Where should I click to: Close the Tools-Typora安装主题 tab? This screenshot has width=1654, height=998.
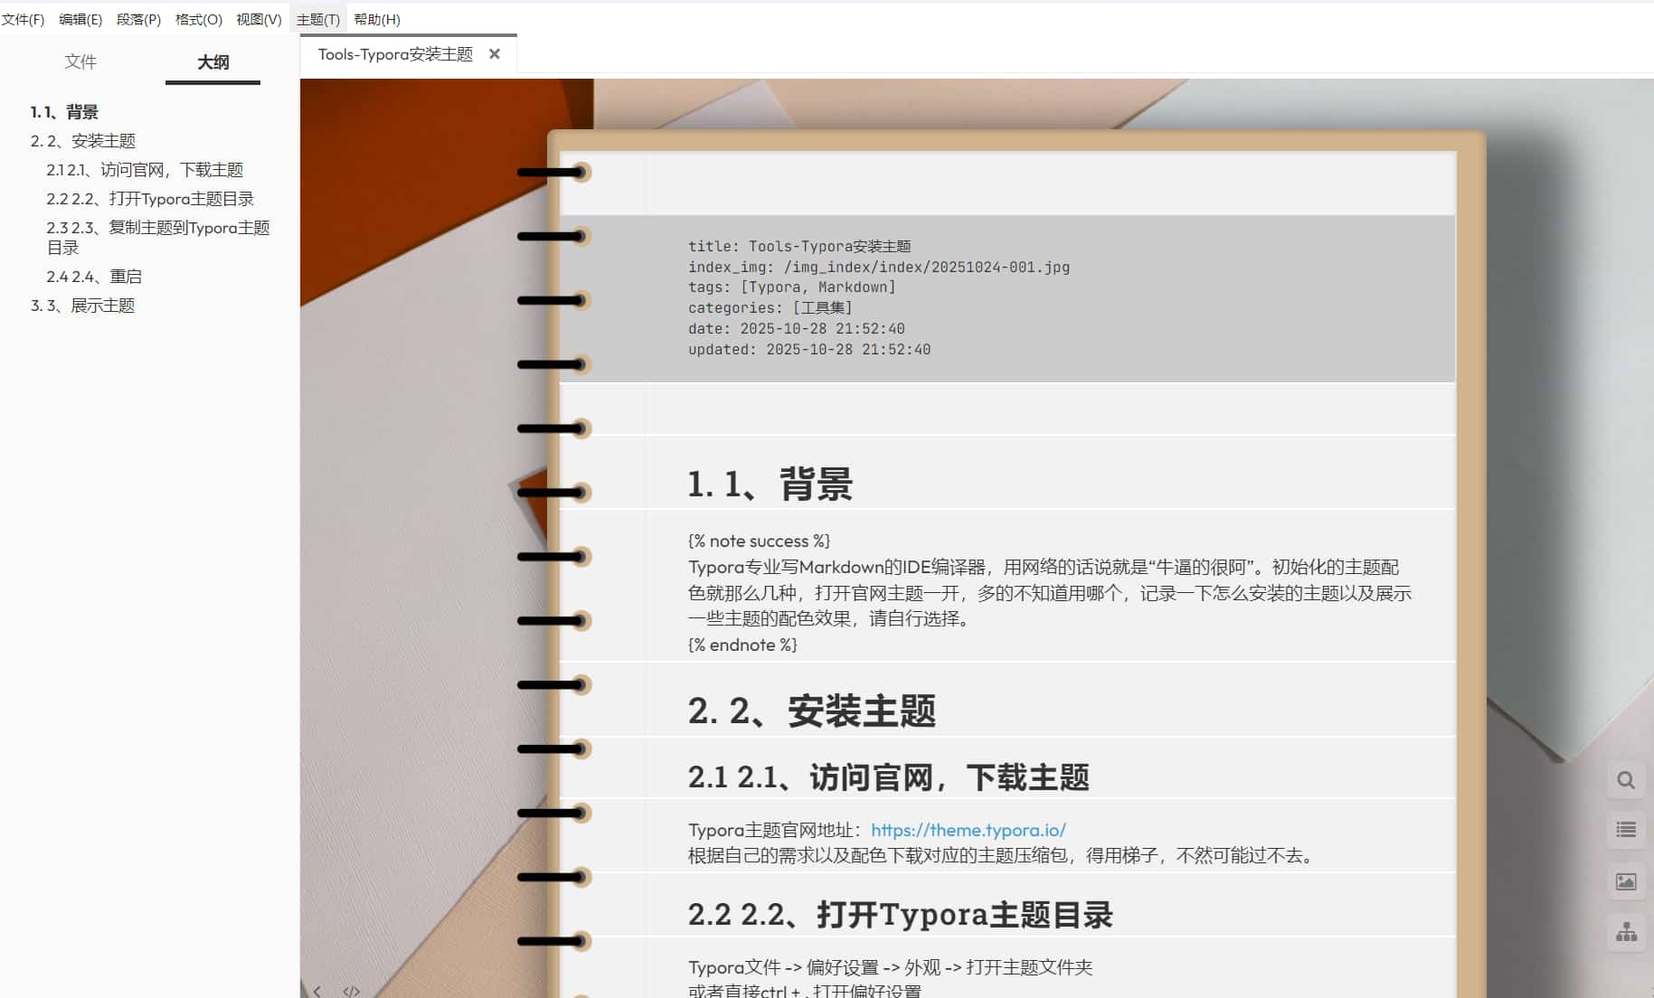point(495,54)
